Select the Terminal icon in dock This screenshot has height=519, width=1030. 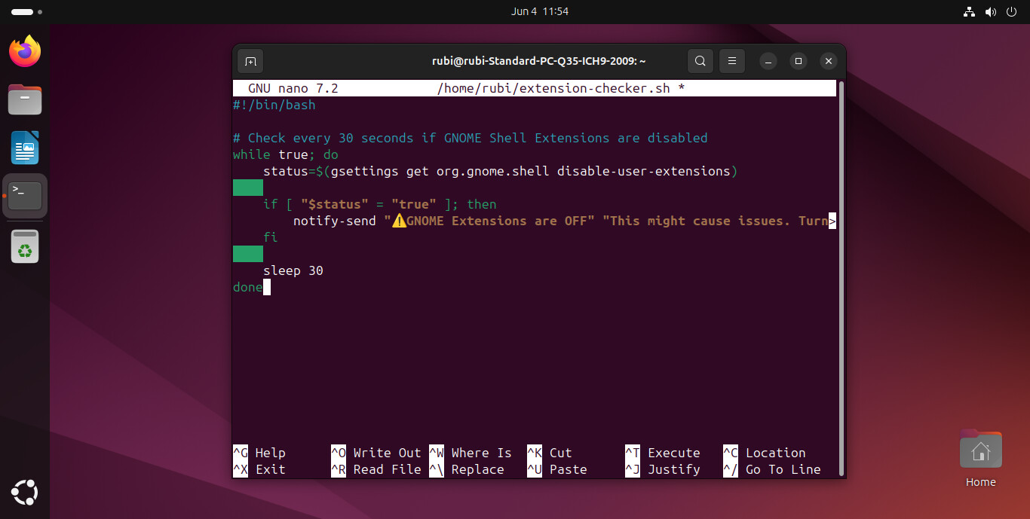pyautogui.click(x=25, y=196)
